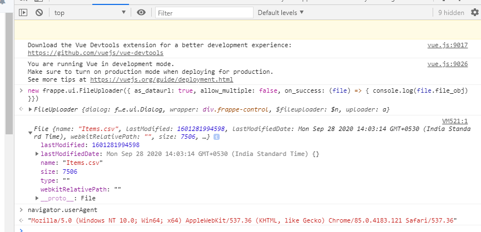Open source link vue.js:9026
Screen dimensions: 481x232
coord(448,64)
